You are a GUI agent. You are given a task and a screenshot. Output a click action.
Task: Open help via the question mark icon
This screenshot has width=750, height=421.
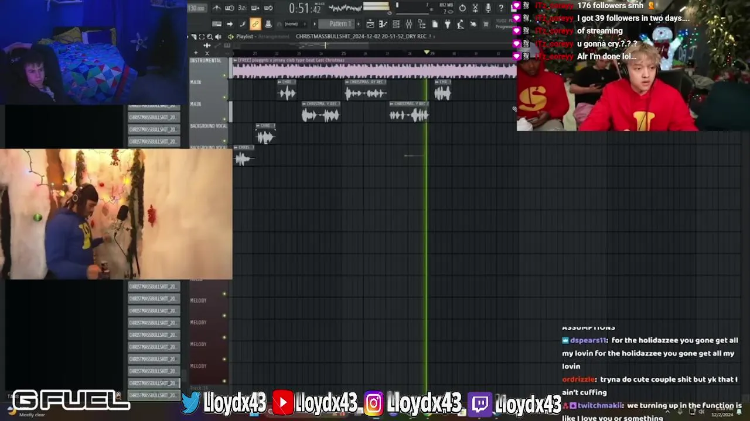[501, 8]
